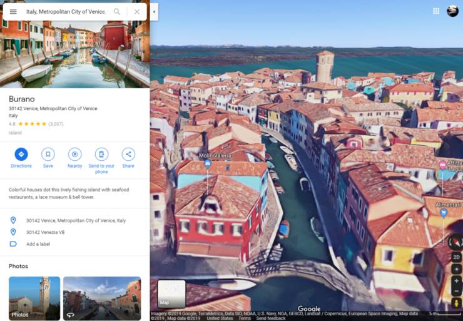Image resolution: width=463 pixels, height=321 pixels.
Task: Switch to Map layer view
Action: pyautogui.click(x=171, y=293)
